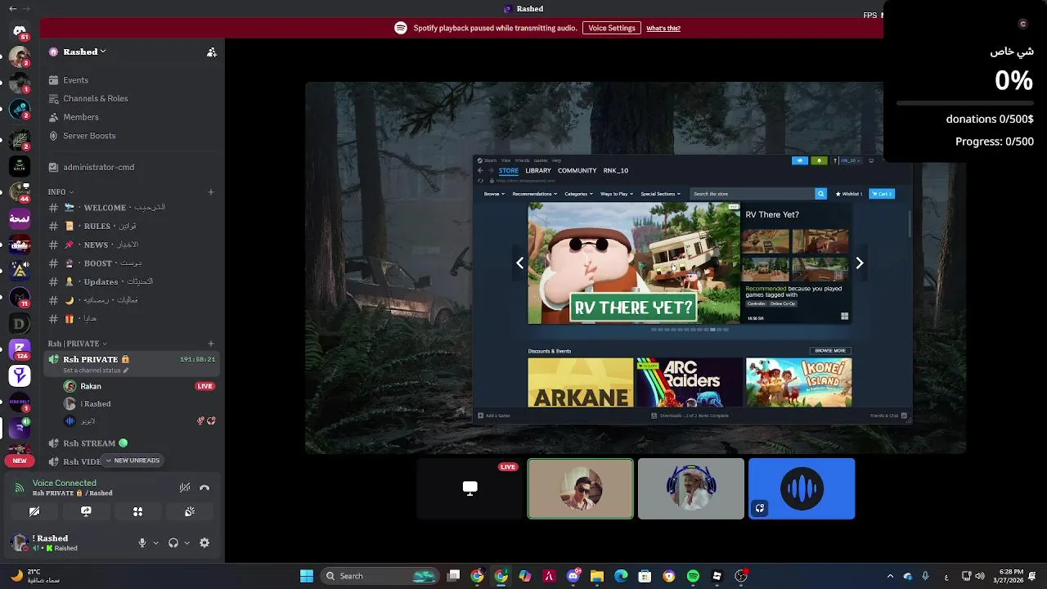Focus the Search the store field

coord(753,194)
